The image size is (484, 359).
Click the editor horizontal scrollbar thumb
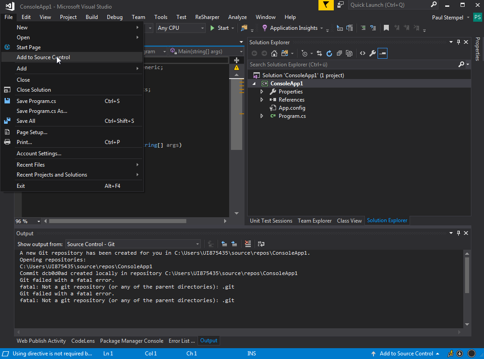coord(117,221)
